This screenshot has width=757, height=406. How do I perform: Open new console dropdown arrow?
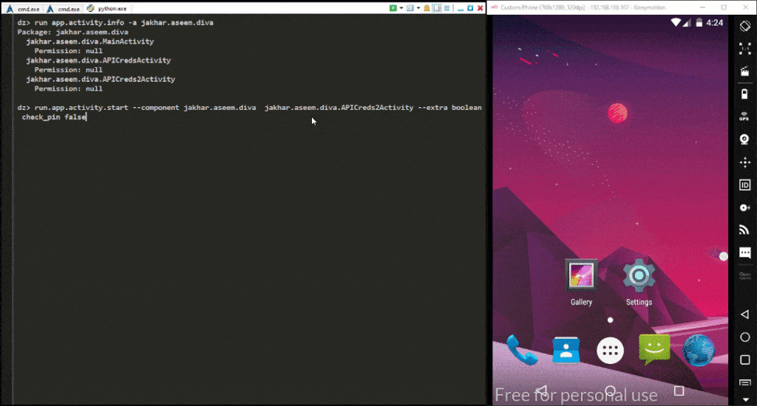point(401,8)
